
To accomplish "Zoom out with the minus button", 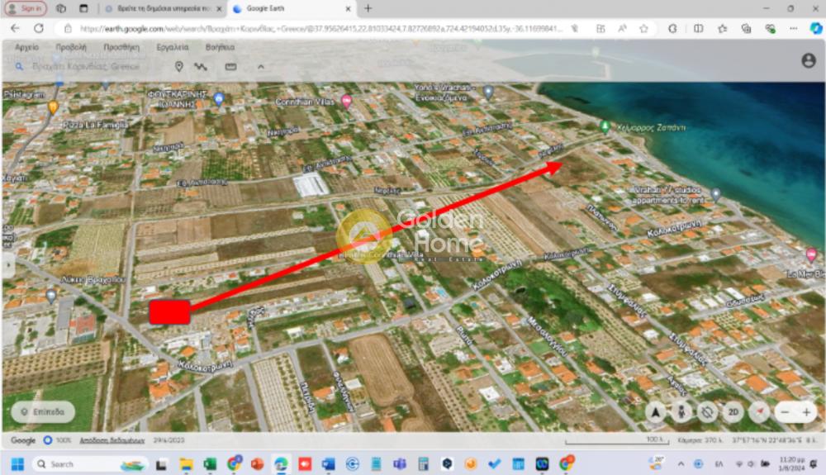I will [785, 411].
